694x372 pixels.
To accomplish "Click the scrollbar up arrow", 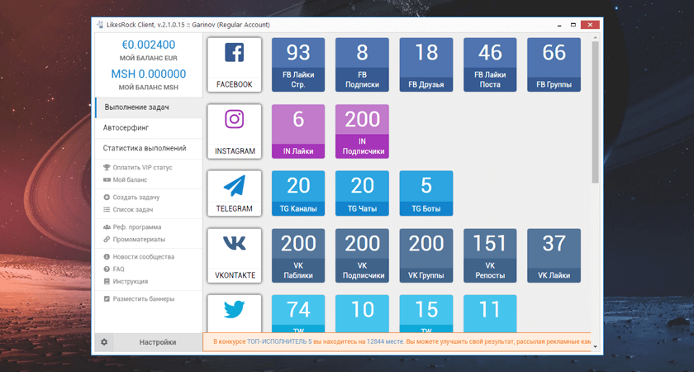I will pos(596,38).
